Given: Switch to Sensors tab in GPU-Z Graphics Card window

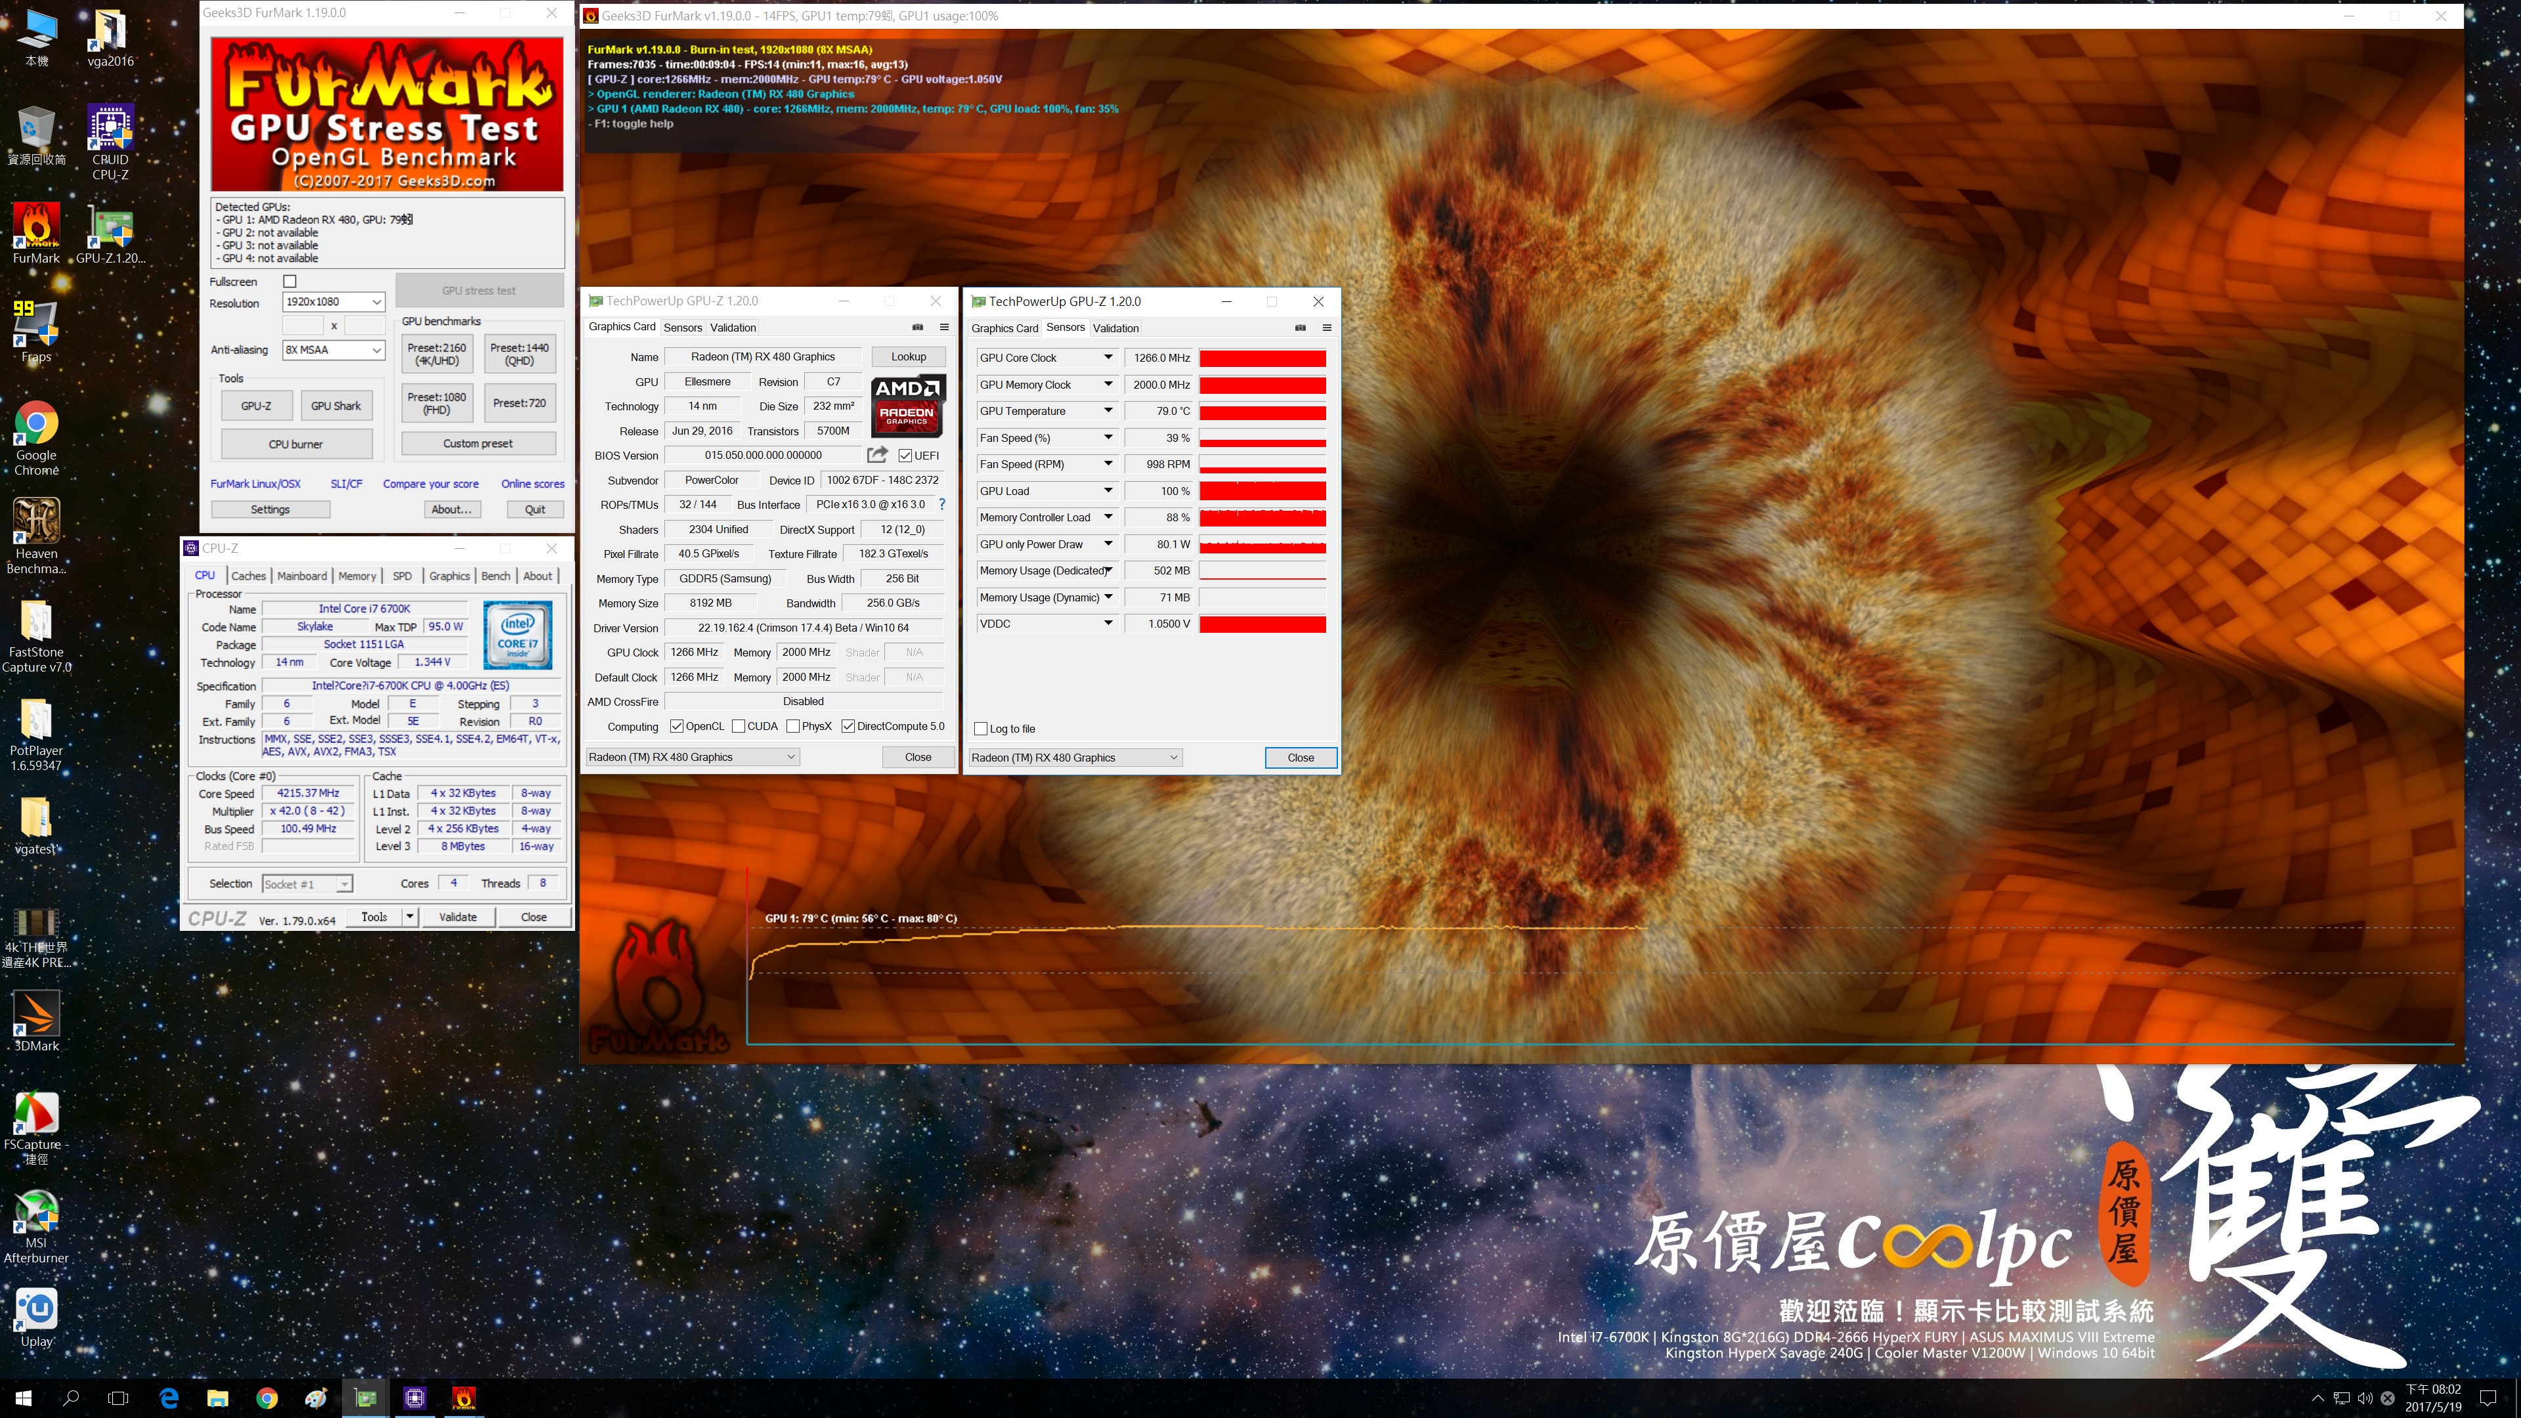Looking at the screenshot, I should pyautogui.click(x=682, y=327).
